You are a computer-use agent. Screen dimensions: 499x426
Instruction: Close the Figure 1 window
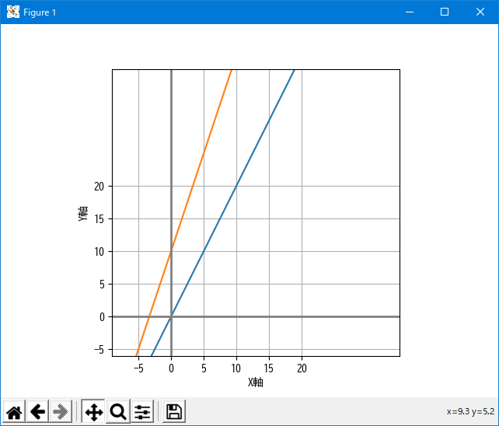tap(480, 12)
